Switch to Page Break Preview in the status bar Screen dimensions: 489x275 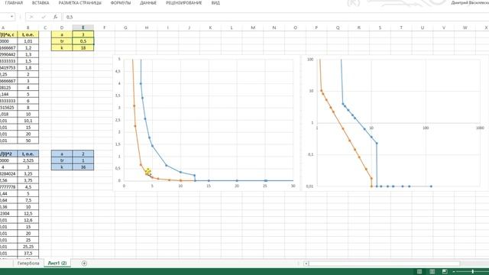click(445, 272)
